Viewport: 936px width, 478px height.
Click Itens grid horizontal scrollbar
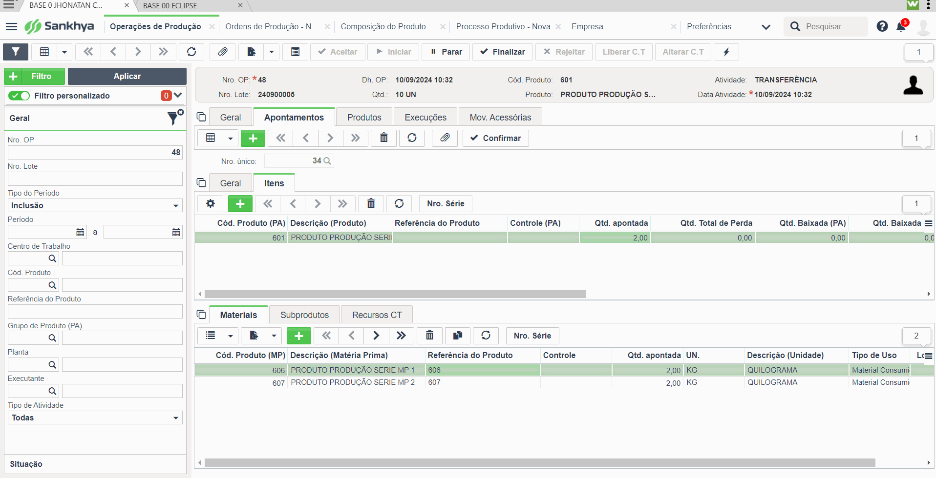(395, 294)
